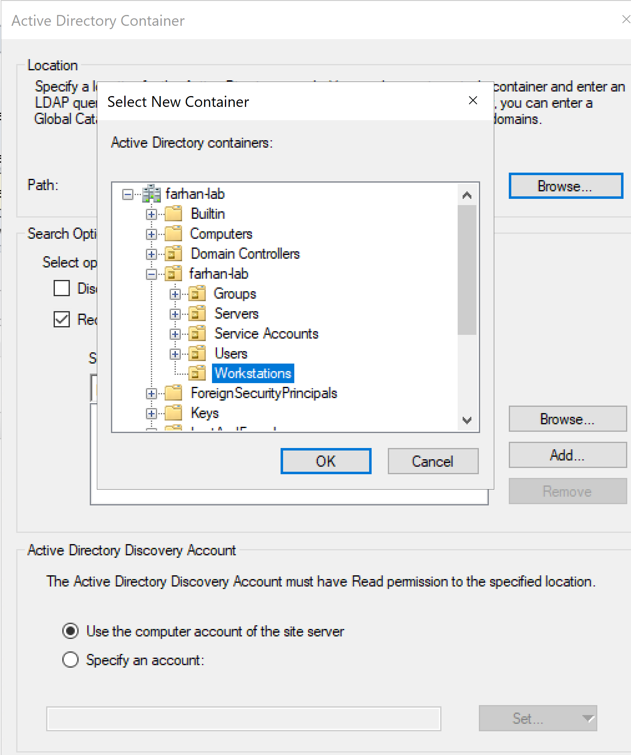This screenshot has width=631, height=755.
Task: Click the Workstations OU folder icon
Action: (x=197, y=373)
